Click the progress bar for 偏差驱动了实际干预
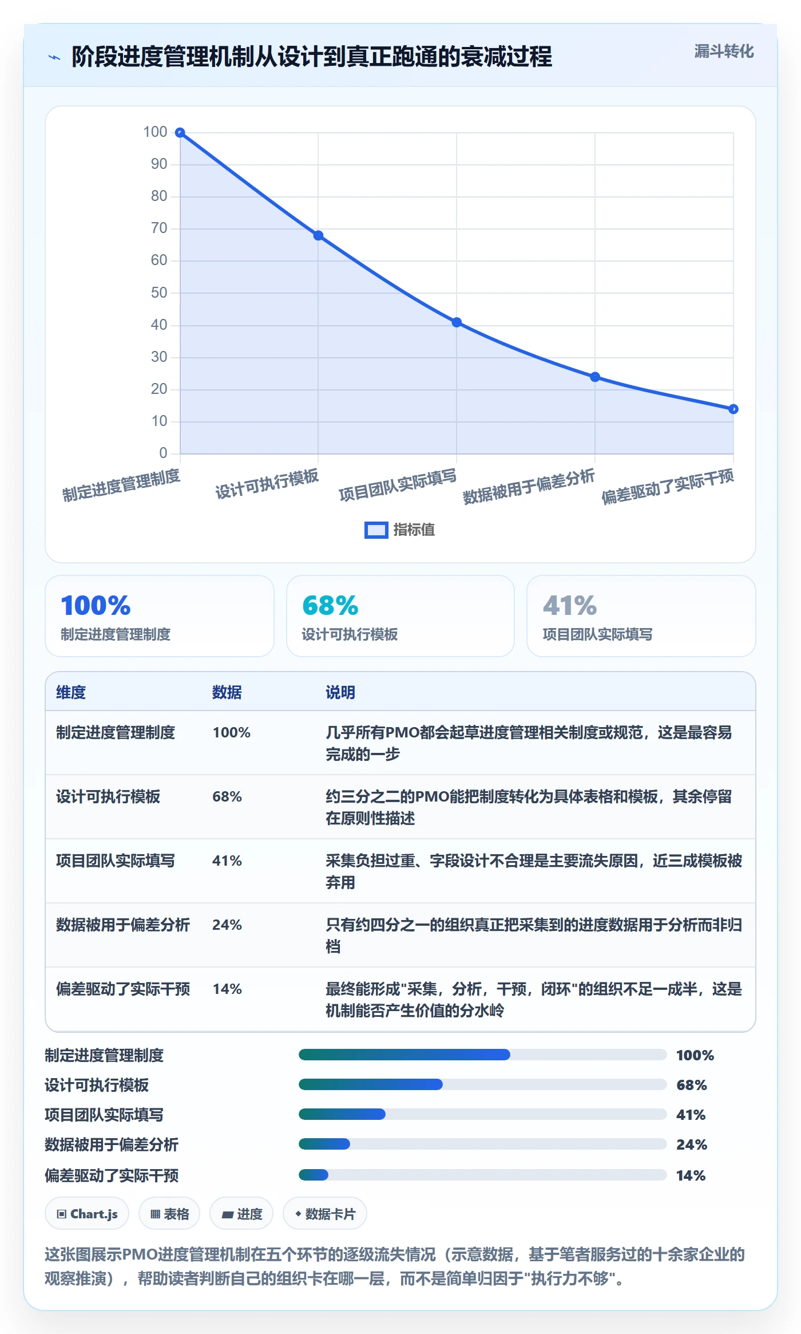 click(x=483, y=1175)
